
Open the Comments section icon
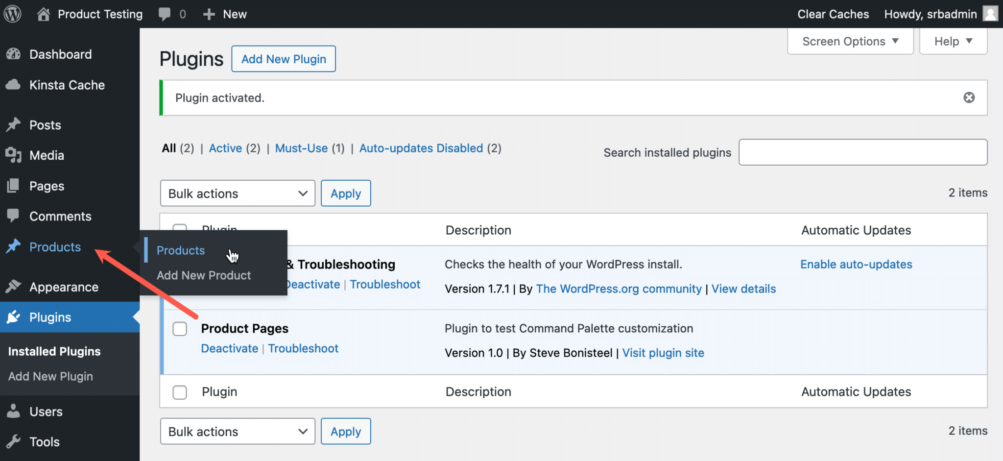[x=14, y=216]
